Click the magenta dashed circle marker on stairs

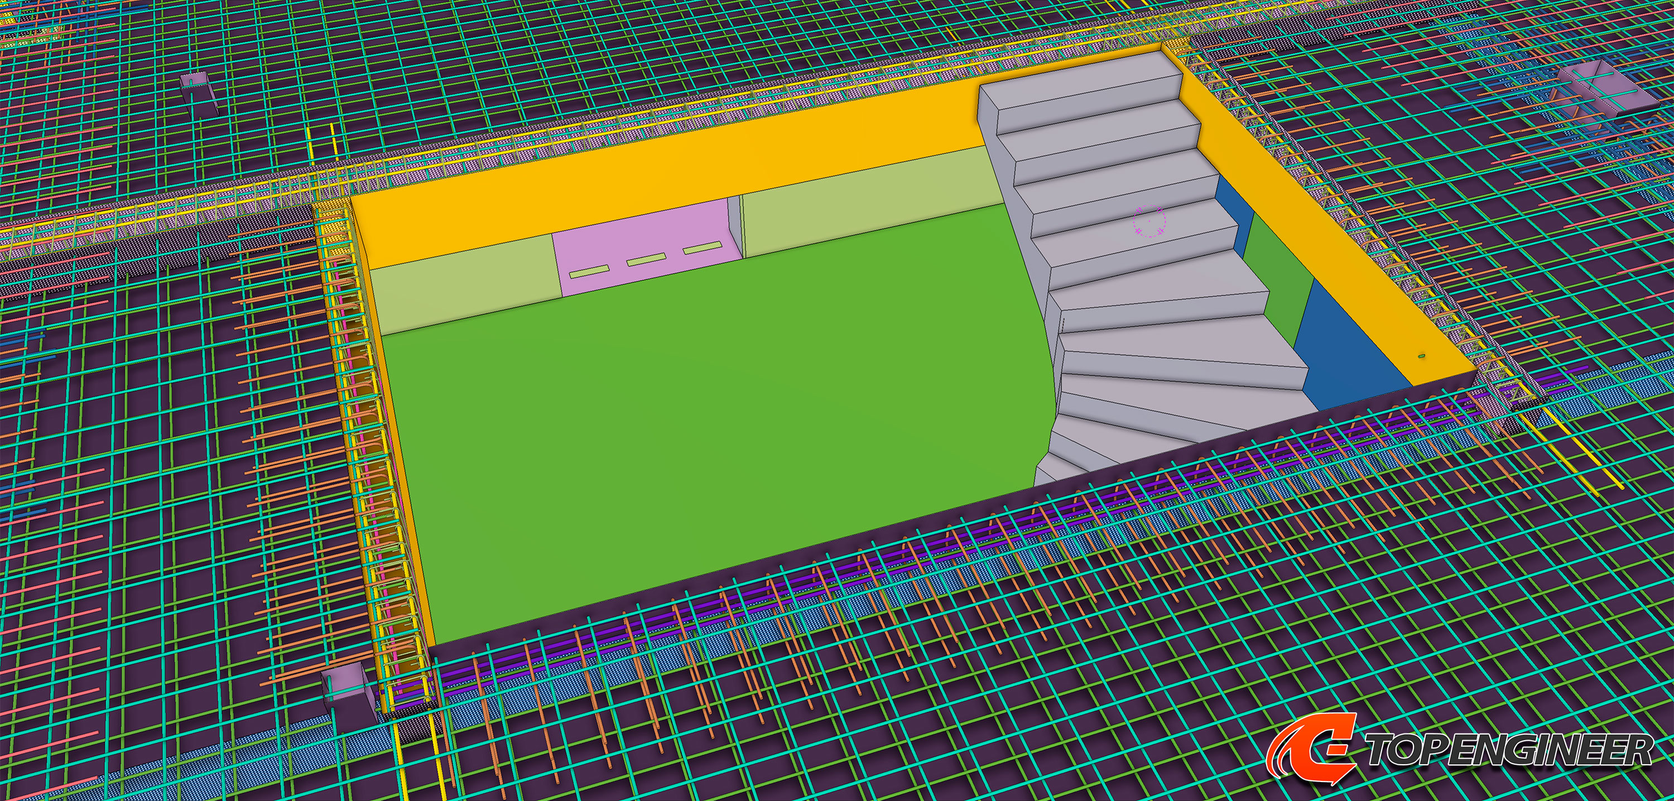(x=1149, y=221)
